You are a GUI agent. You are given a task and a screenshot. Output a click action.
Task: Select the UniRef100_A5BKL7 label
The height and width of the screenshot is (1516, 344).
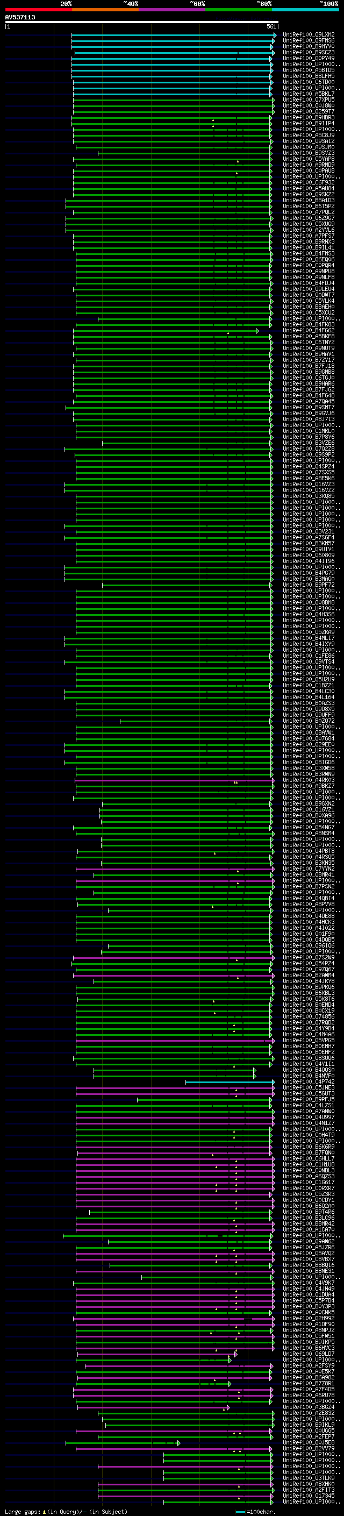pyautogui.click(x=309, y=94)
